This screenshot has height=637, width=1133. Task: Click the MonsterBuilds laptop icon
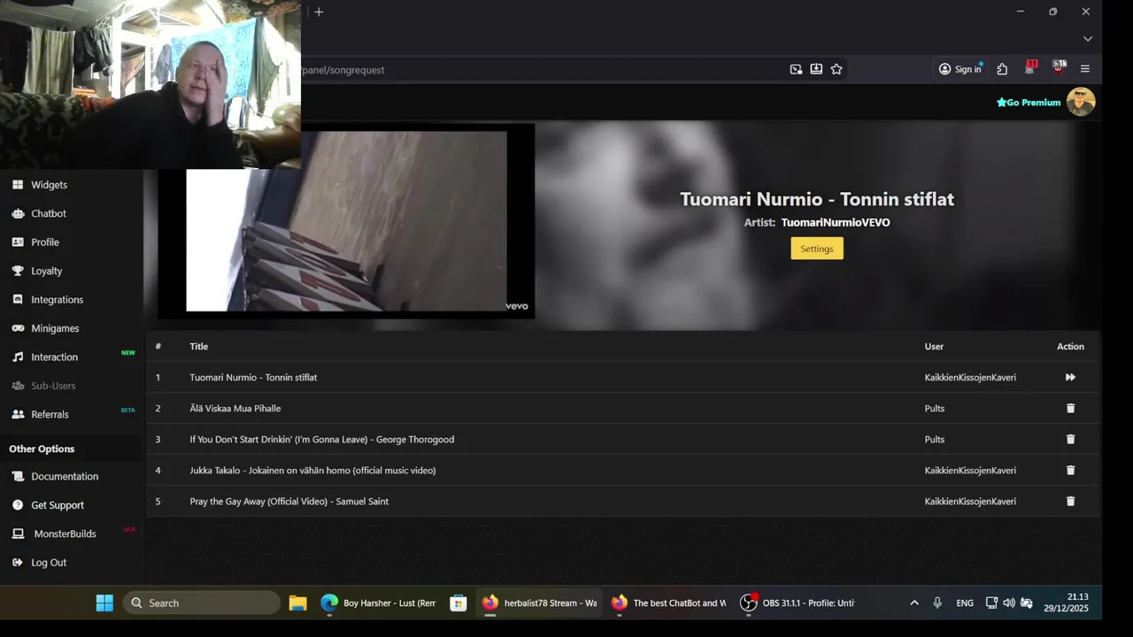click(18, 533)
